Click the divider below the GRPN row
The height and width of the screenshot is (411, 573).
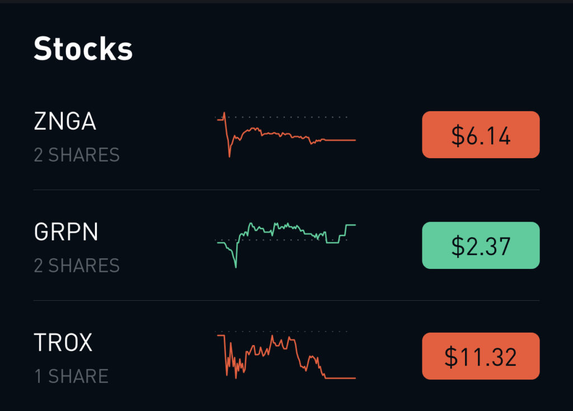[286, 300]
